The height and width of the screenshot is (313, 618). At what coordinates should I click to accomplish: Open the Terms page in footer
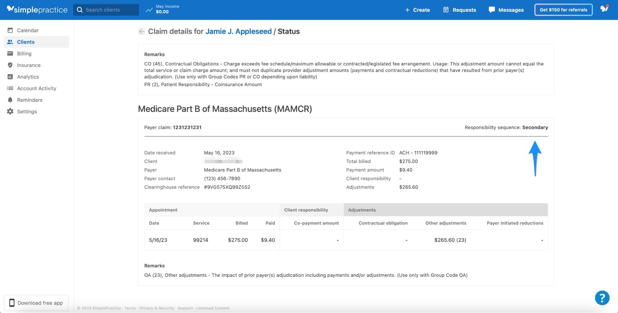pos(130,308)
